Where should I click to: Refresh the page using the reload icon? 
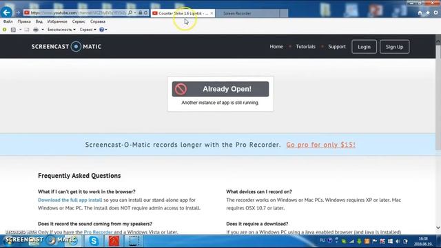(145, 12)
